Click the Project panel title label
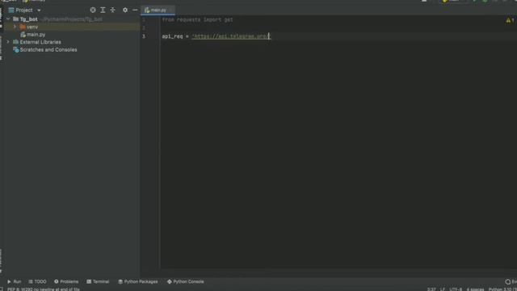This screenshot has width=517, height=291. pyautogui.click(x=24, y=11)
